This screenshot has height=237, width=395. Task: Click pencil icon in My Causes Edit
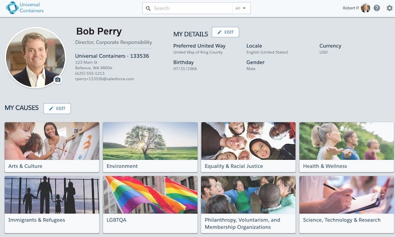click(x=51, y=108)
